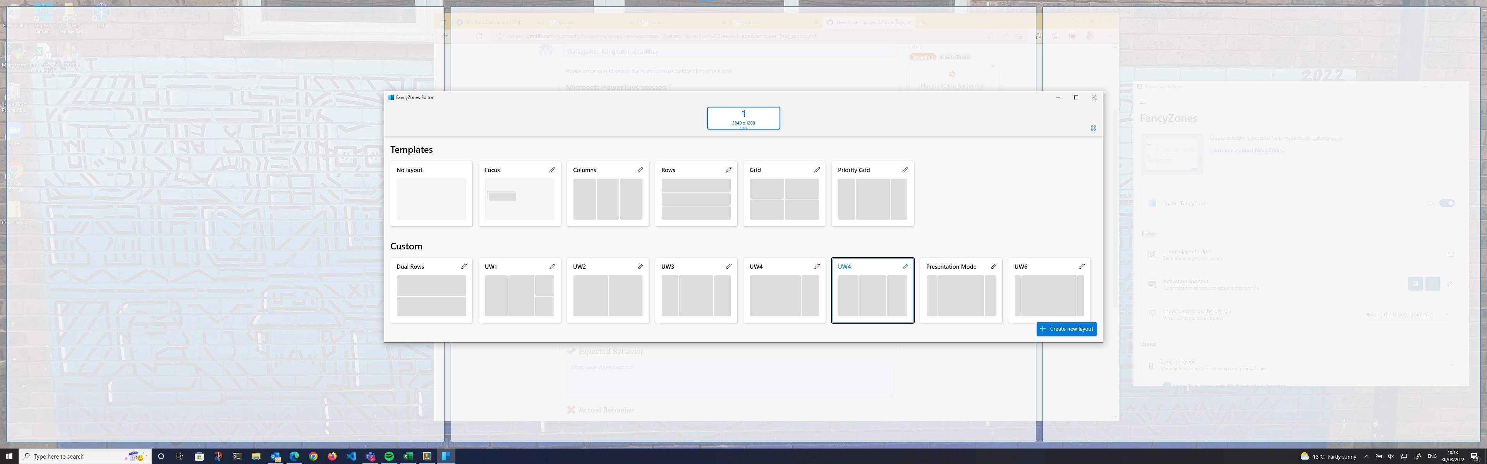
Task: Launch Visual Studio Code from the taskbar
Action: tap(351, 456)
